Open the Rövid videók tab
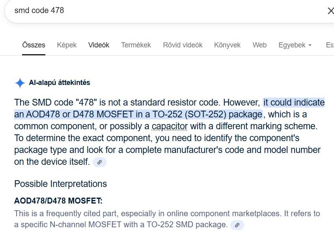Screen dimensions: 334x232 (183, 45)
